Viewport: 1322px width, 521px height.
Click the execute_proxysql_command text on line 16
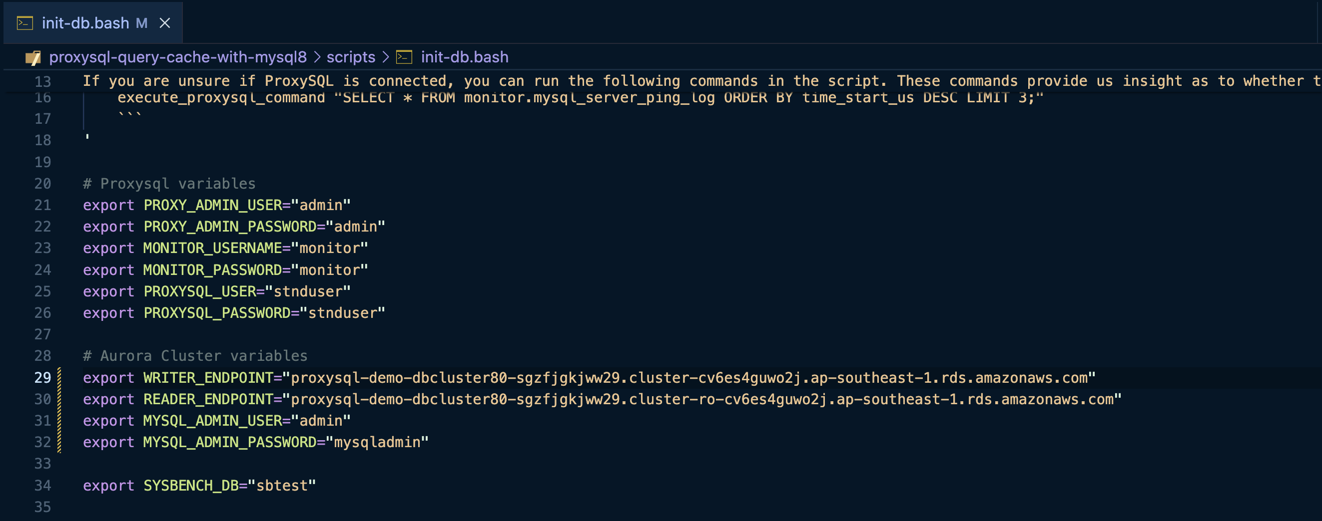tap(221, 97)
